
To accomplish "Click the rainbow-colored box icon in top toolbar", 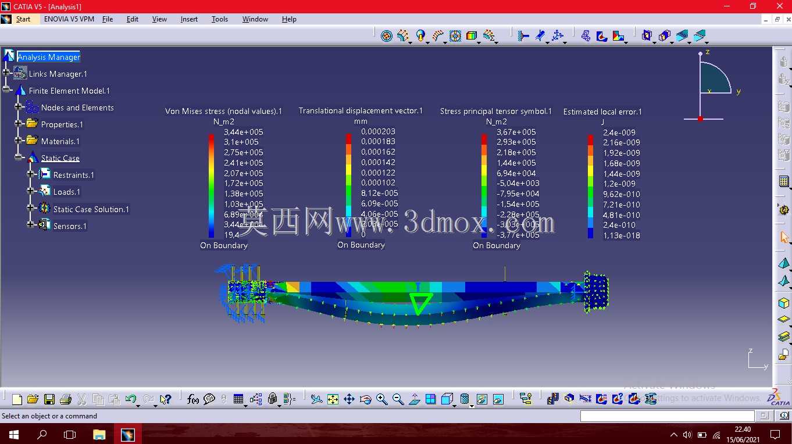I will click(x=472, y=36).
